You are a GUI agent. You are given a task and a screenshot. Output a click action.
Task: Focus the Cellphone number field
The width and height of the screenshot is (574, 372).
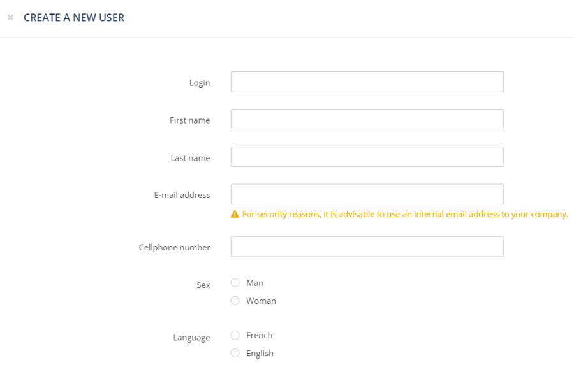367,247
